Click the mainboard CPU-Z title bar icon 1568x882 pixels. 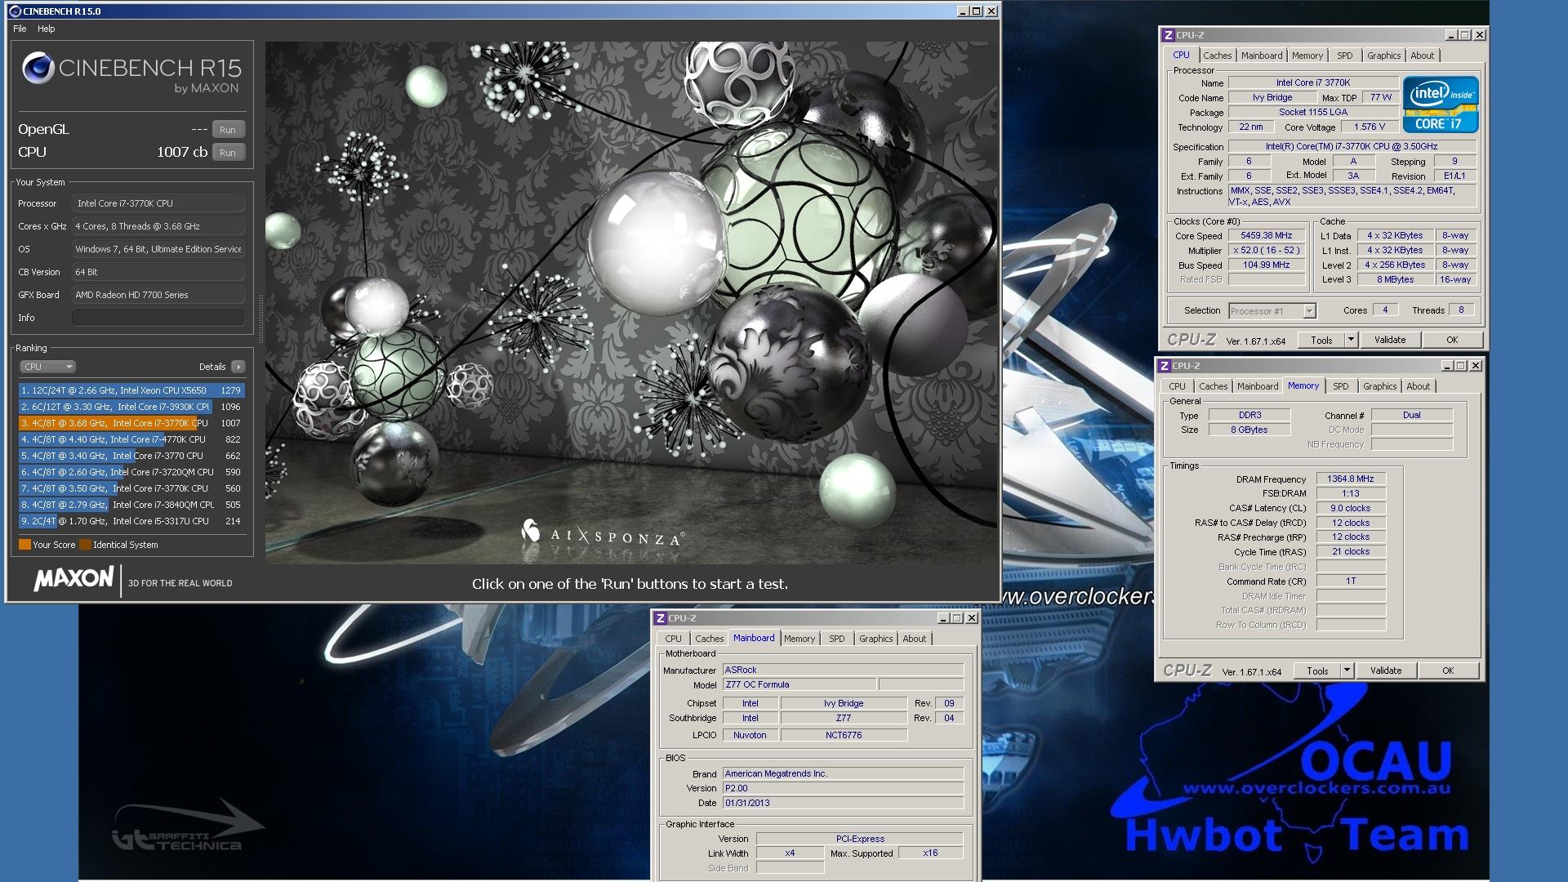[661, 618]
